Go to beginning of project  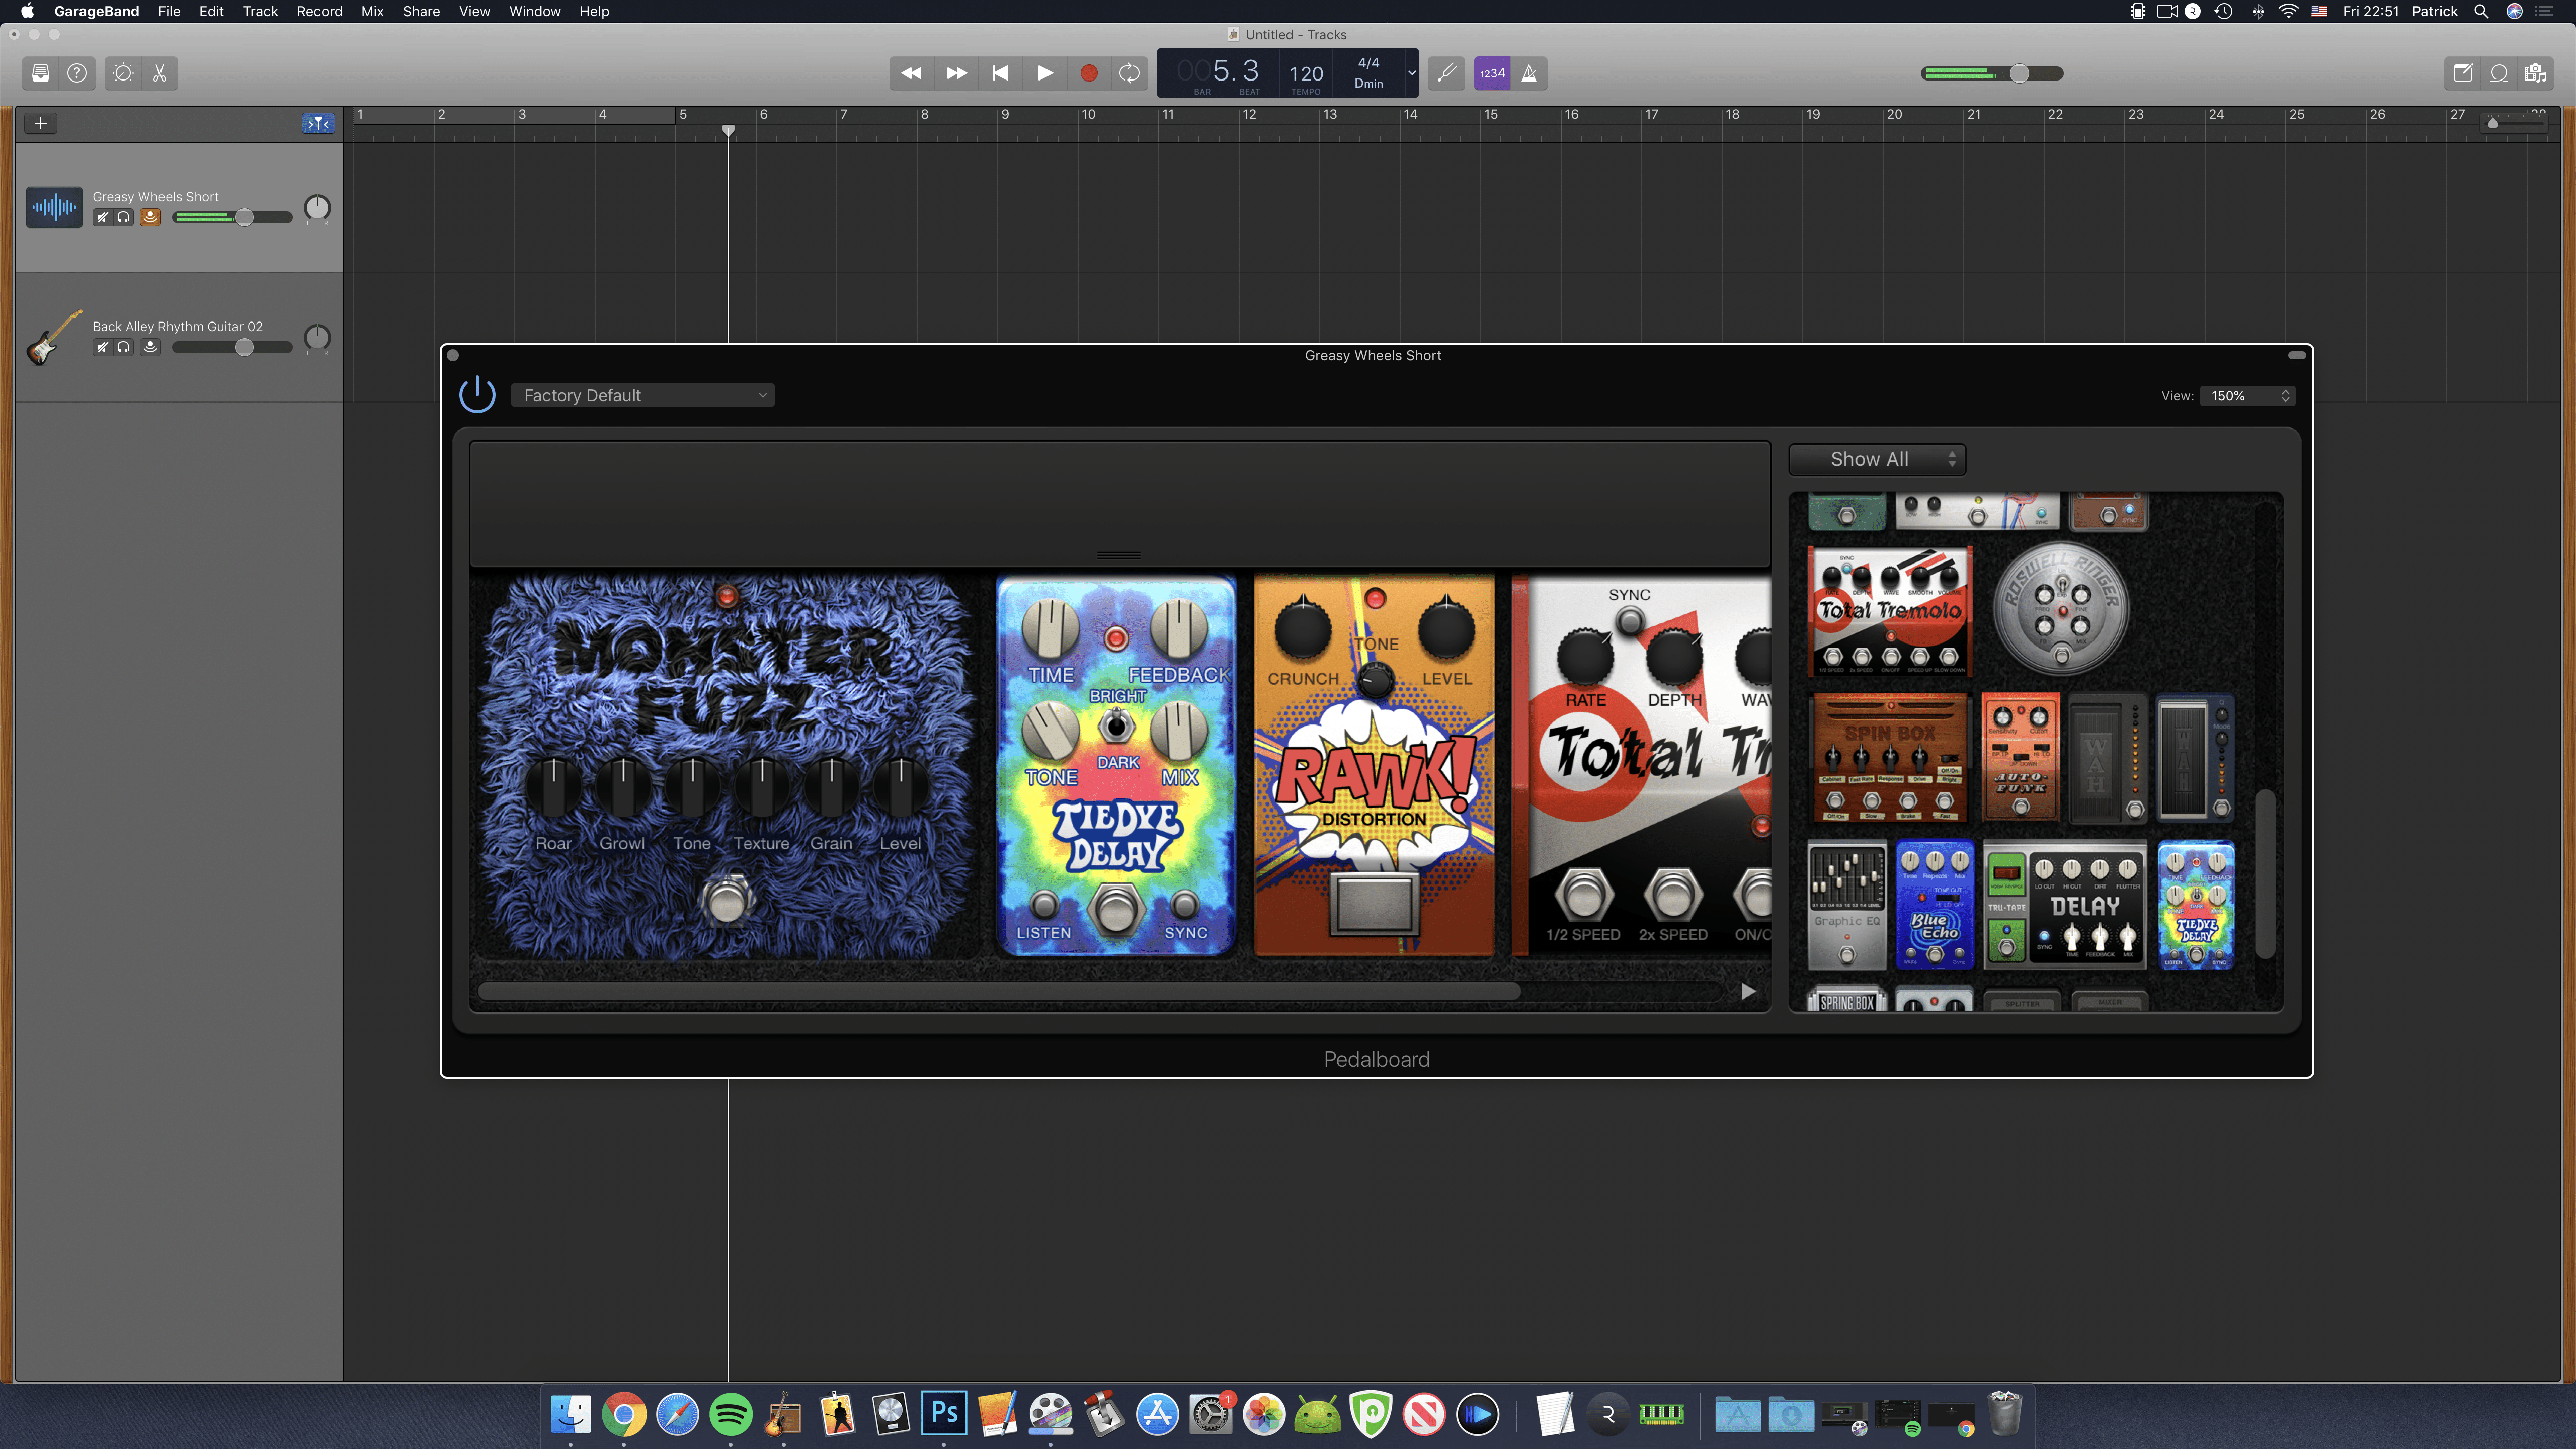click(x=1000, y=73)
